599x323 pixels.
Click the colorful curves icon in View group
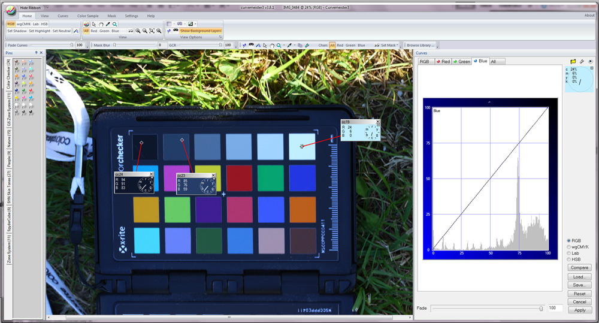click(86, 24)
